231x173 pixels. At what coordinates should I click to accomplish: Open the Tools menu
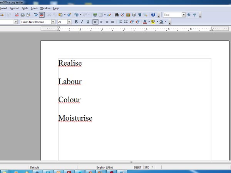(x=34, y=8)
